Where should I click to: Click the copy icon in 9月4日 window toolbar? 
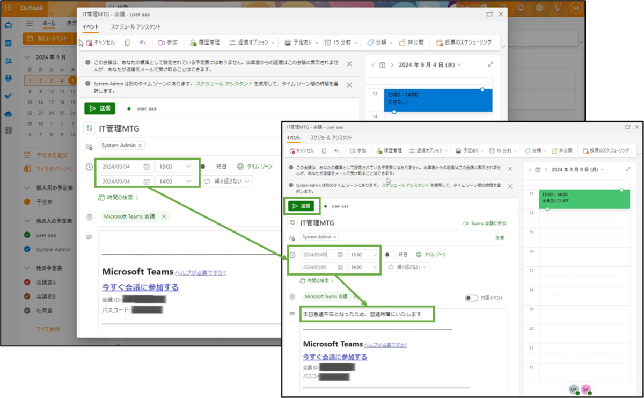[x=127, y=42]
